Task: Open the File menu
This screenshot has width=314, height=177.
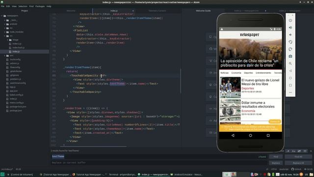Action: click(2, 6)
